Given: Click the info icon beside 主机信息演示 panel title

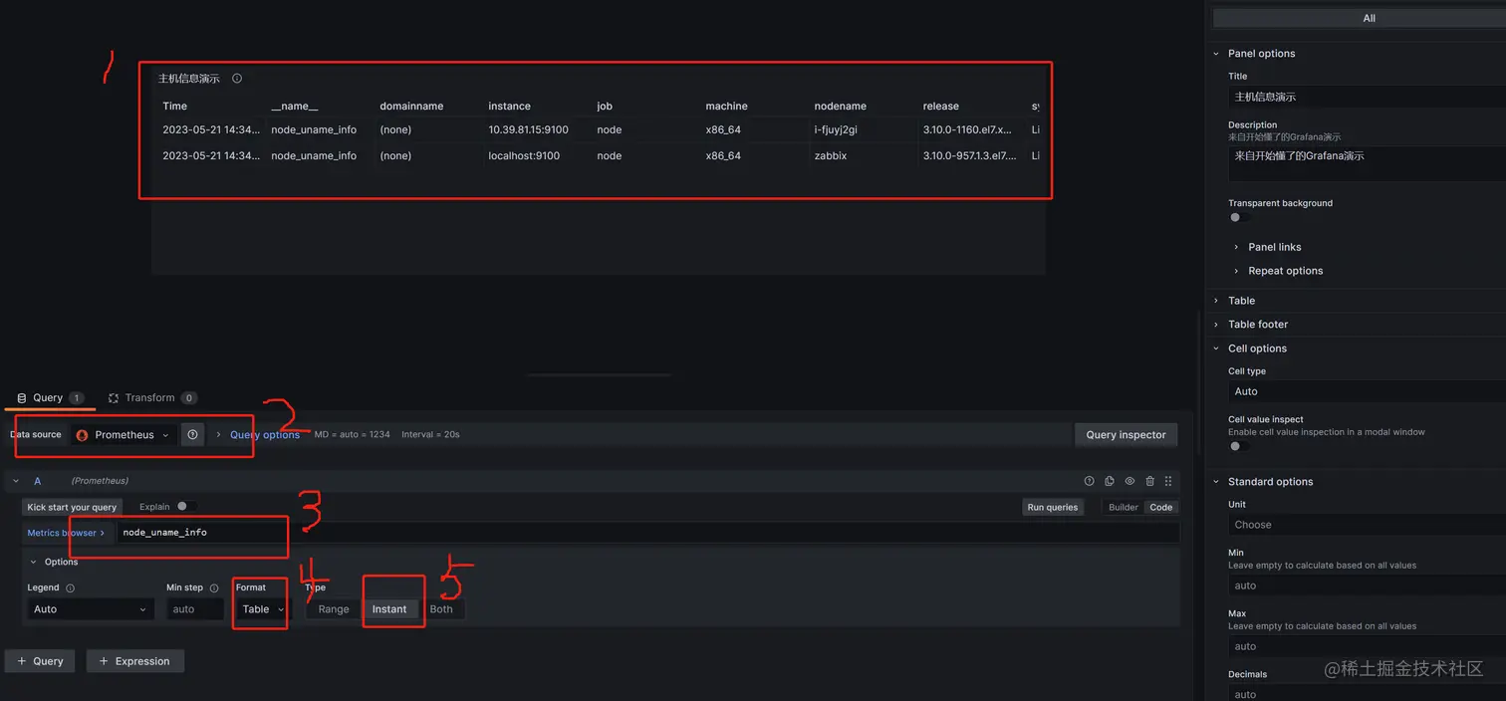Looking at the screenshot, I should [x=237, y=79].
